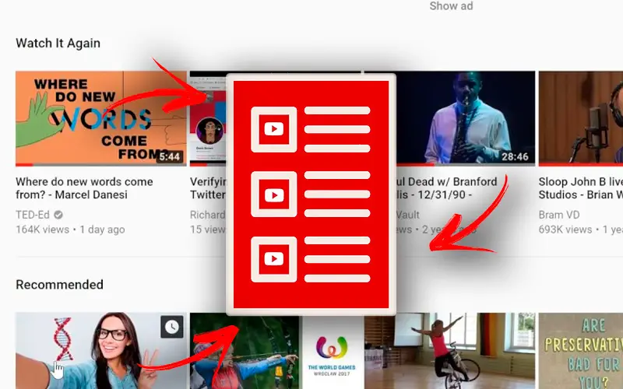This screenshot has height=389, width=623.
Task: Open the DNA selfie woman thumbnail
Action: 101,351
